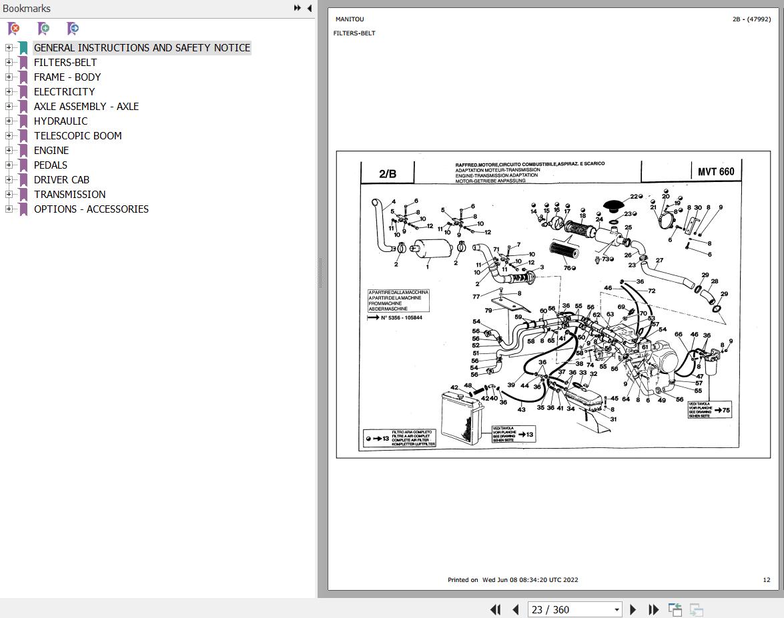
Task: Click the previous view icon in page bar
Action: coord(675,609)
